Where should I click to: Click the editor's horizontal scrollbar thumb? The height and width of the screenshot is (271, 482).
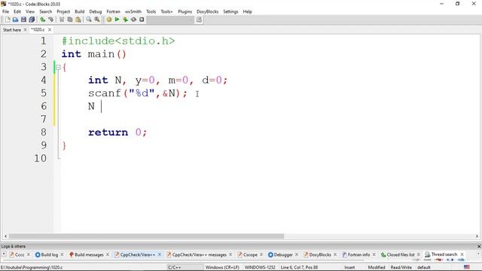(x=146, y=236)
